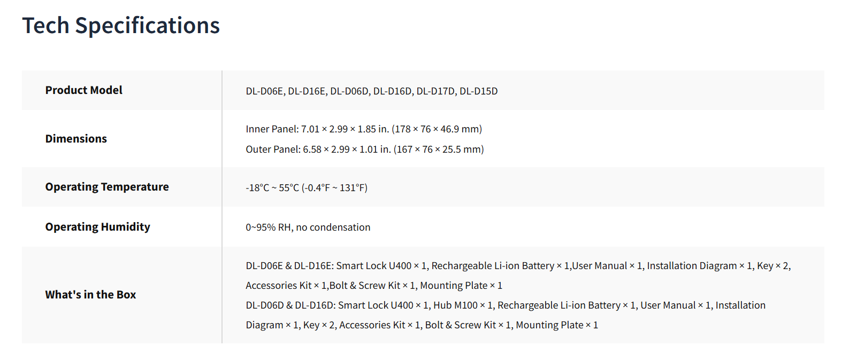849x362 pixels.
Task: Click the line starting with DL-D06D & DL-D16D
Action: (x=505, y=305)
